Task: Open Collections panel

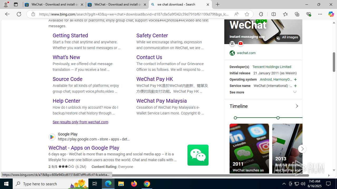Action: [297, 14]
